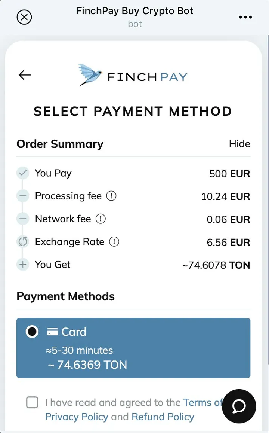This screenshot has width=269, height=433.
Task: Select the Card payment radio button
Action: (33, 332)
